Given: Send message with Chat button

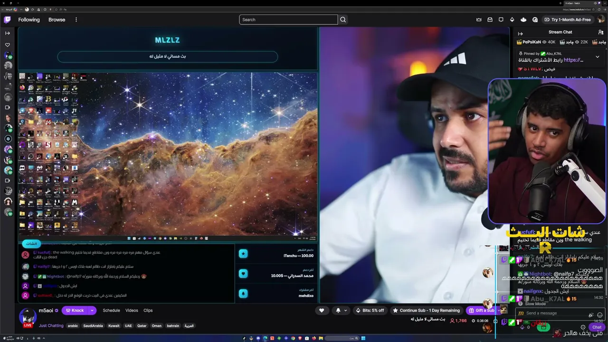Looking at the screenshot, I should pos(597,327).
